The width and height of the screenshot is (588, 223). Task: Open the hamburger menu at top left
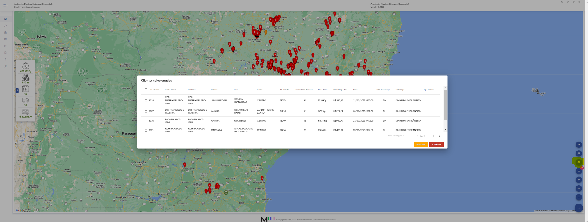click(x=5, y=6)
